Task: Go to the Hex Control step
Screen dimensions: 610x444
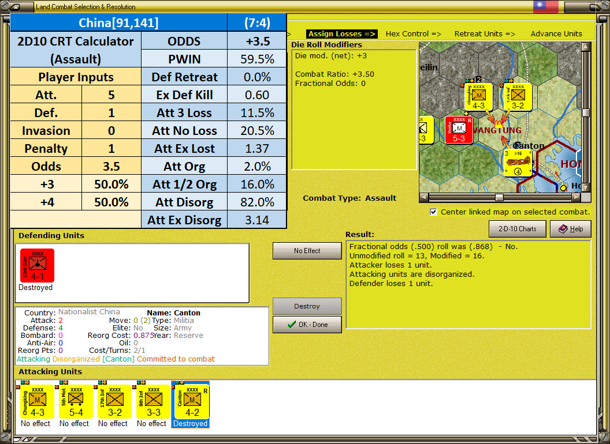Action: pos(413,34)
